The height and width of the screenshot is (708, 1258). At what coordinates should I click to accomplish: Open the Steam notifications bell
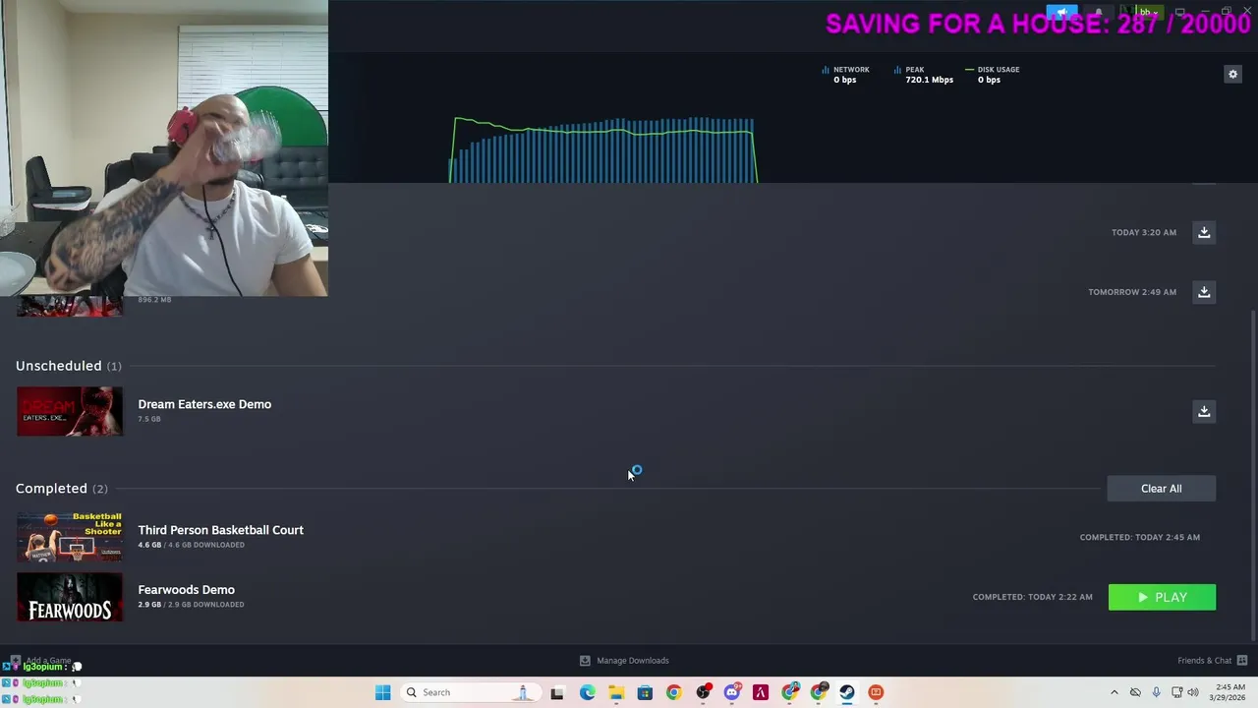pyautogui.click(x=1099, y=13)
